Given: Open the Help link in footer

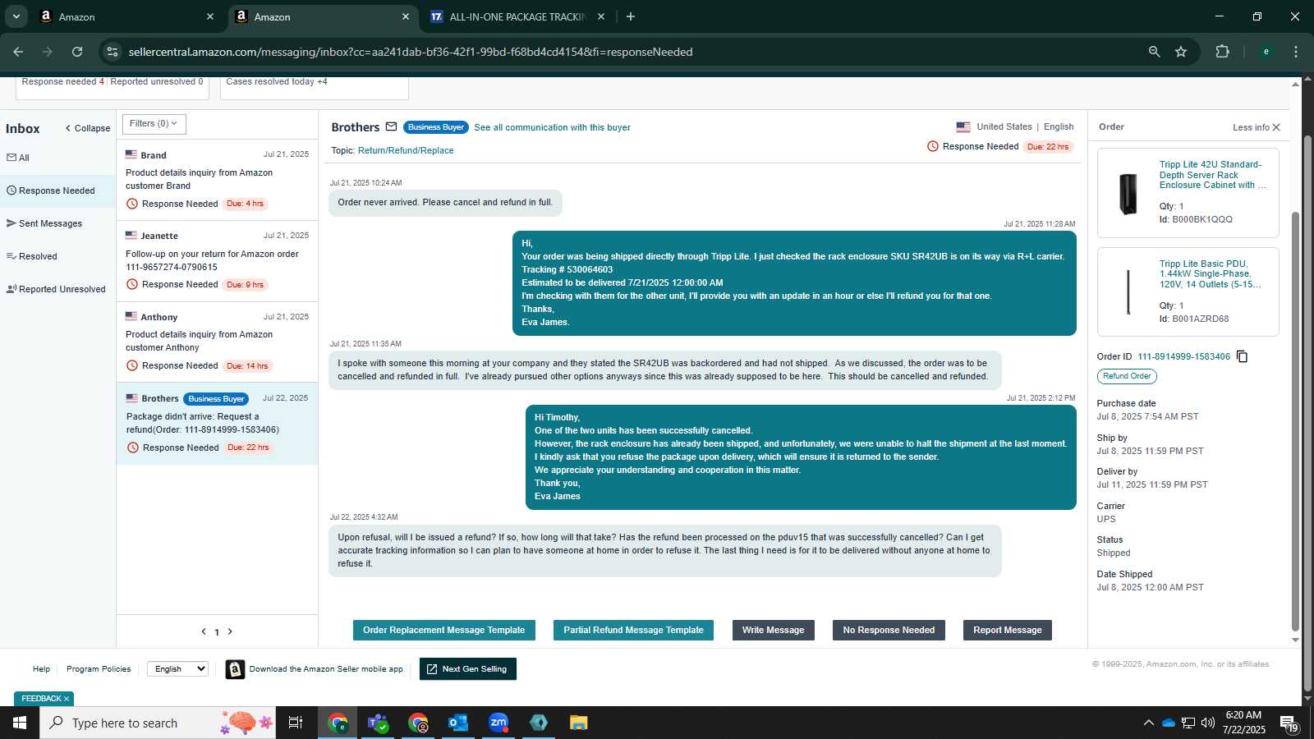Looking at the screenshot, I should [x=41, y=669].
